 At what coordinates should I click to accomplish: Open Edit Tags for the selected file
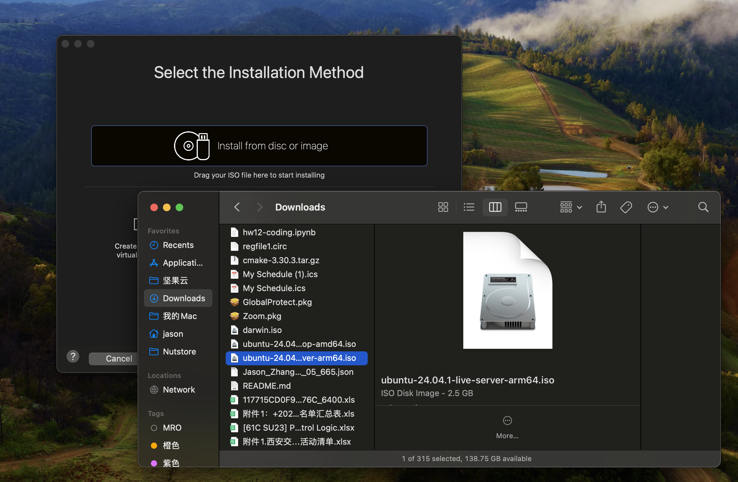(626, 207)
